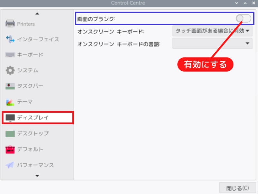Image resolution: width=258 pixels, height=194 pixels.
Task: Click the パフォーマンス paper plane icon
Action: pyautogui.click(x=10, y=165)
